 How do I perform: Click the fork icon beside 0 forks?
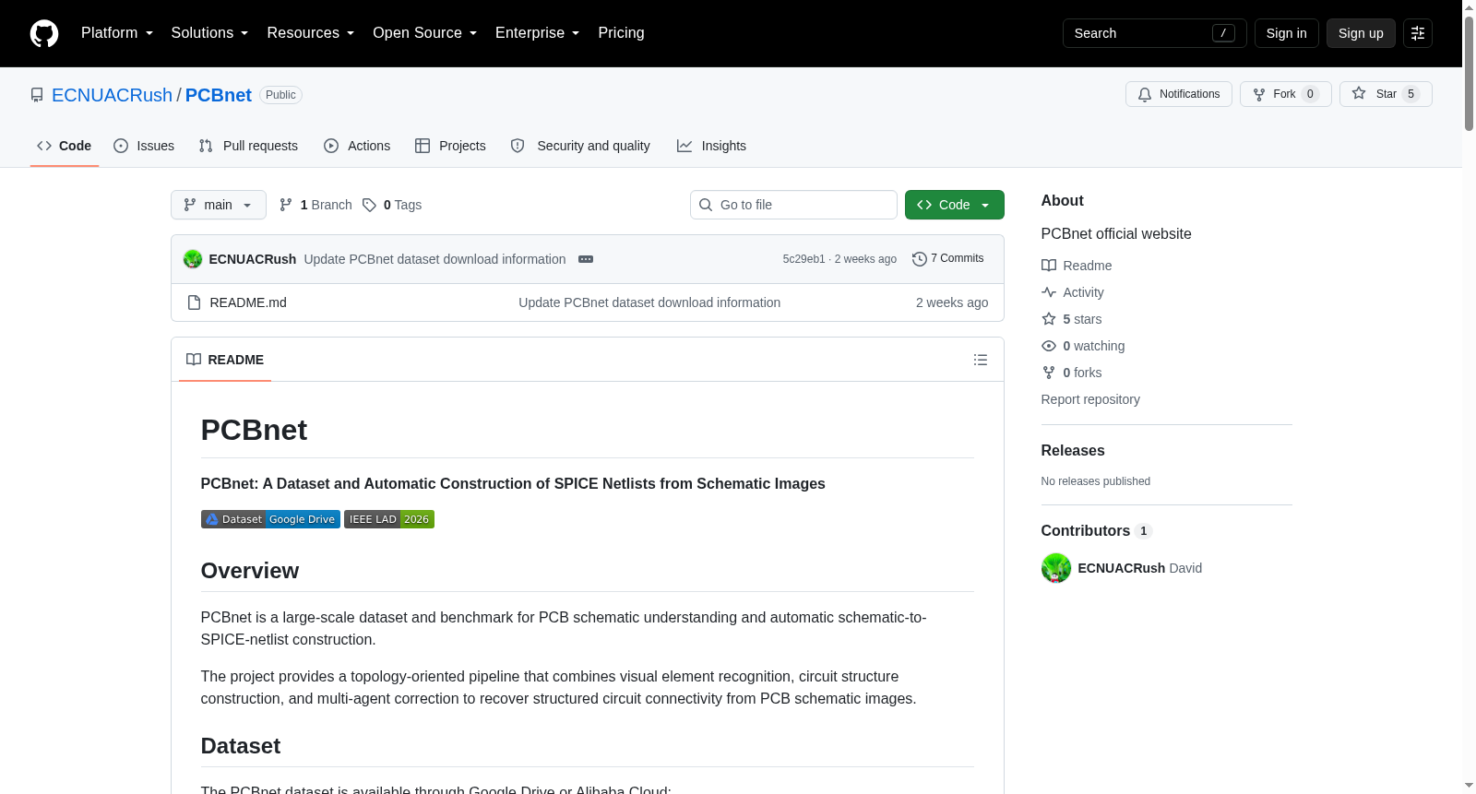[x=1049, y=373]
